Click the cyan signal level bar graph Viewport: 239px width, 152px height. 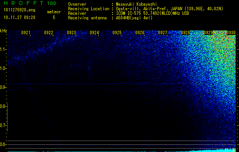coord(122,151)
